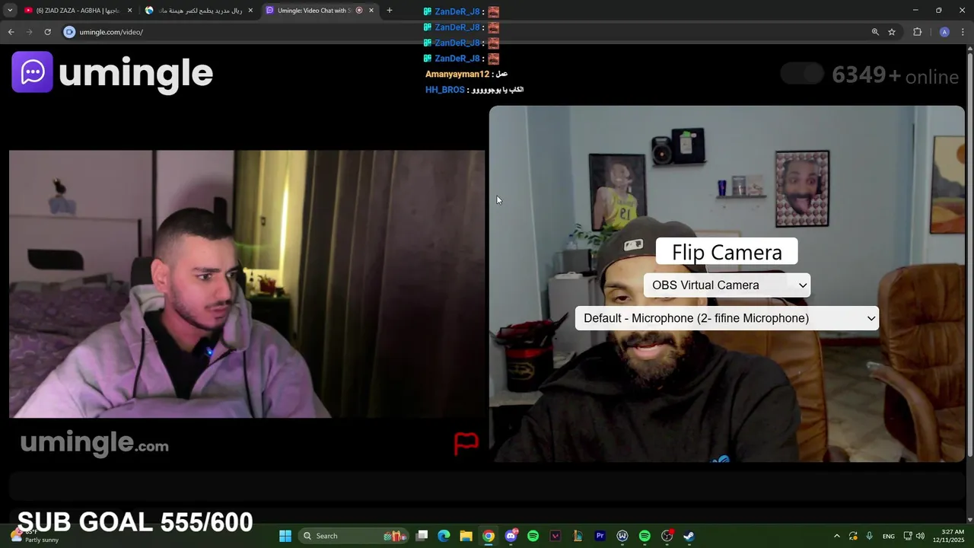Click the stranger's video feed
The height and width of the screenshot is (548, 974).
(247, 284)
